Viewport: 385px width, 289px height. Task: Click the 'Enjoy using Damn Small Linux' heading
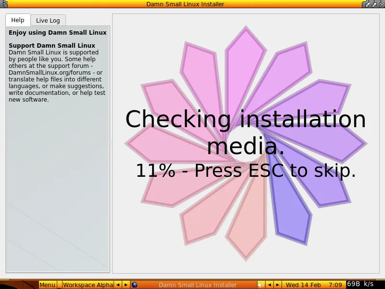57,33
